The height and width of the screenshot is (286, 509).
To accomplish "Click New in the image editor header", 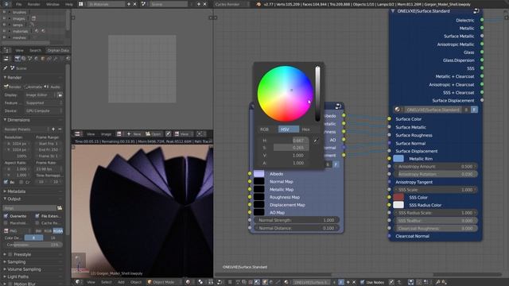I will click(134, 134).
